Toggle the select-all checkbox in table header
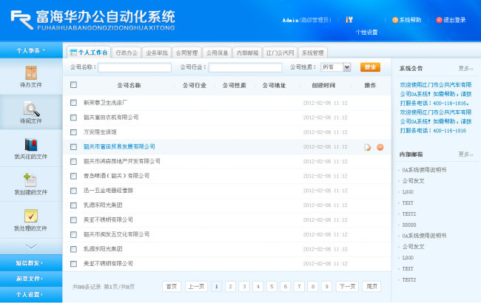Image resolution: width=481 pixels, height=303 pixels. (73, 85)
